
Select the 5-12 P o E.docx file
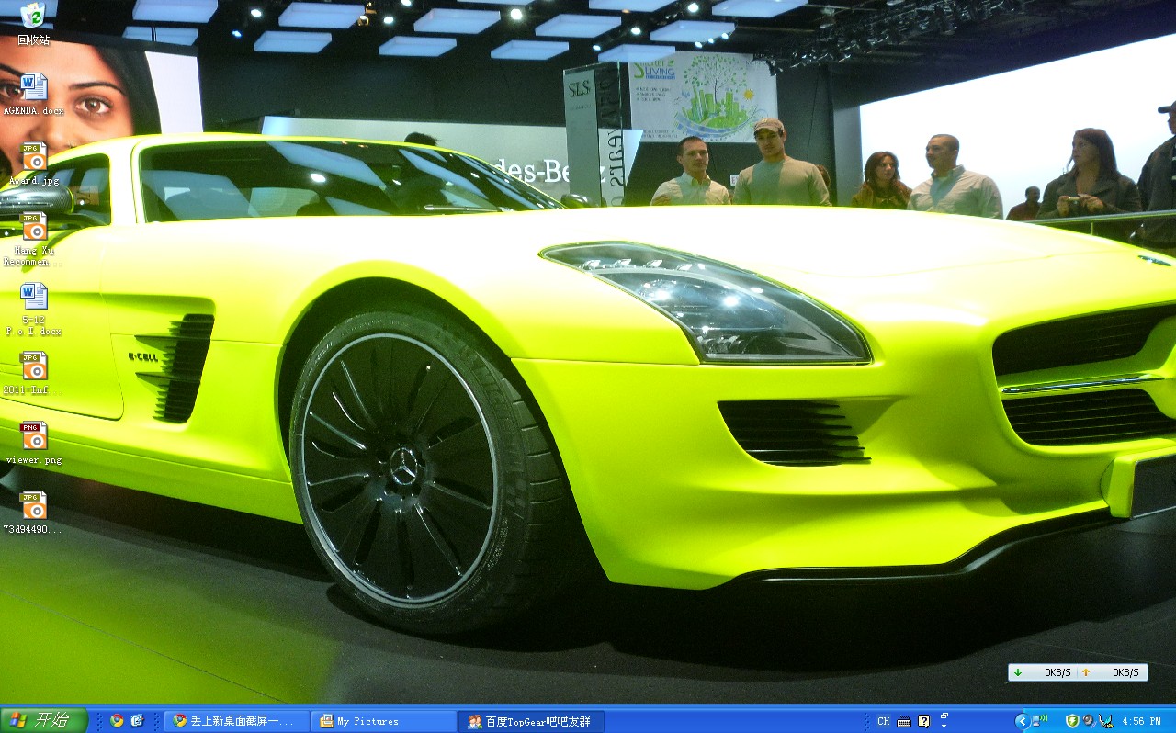(x=34, y=310)
